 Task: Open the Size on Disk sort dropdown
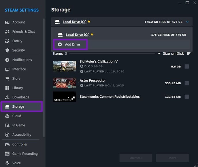171,54
